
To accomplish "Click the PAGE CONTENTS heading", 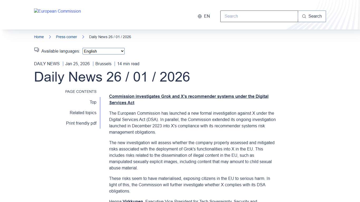I will click(81, 92).
